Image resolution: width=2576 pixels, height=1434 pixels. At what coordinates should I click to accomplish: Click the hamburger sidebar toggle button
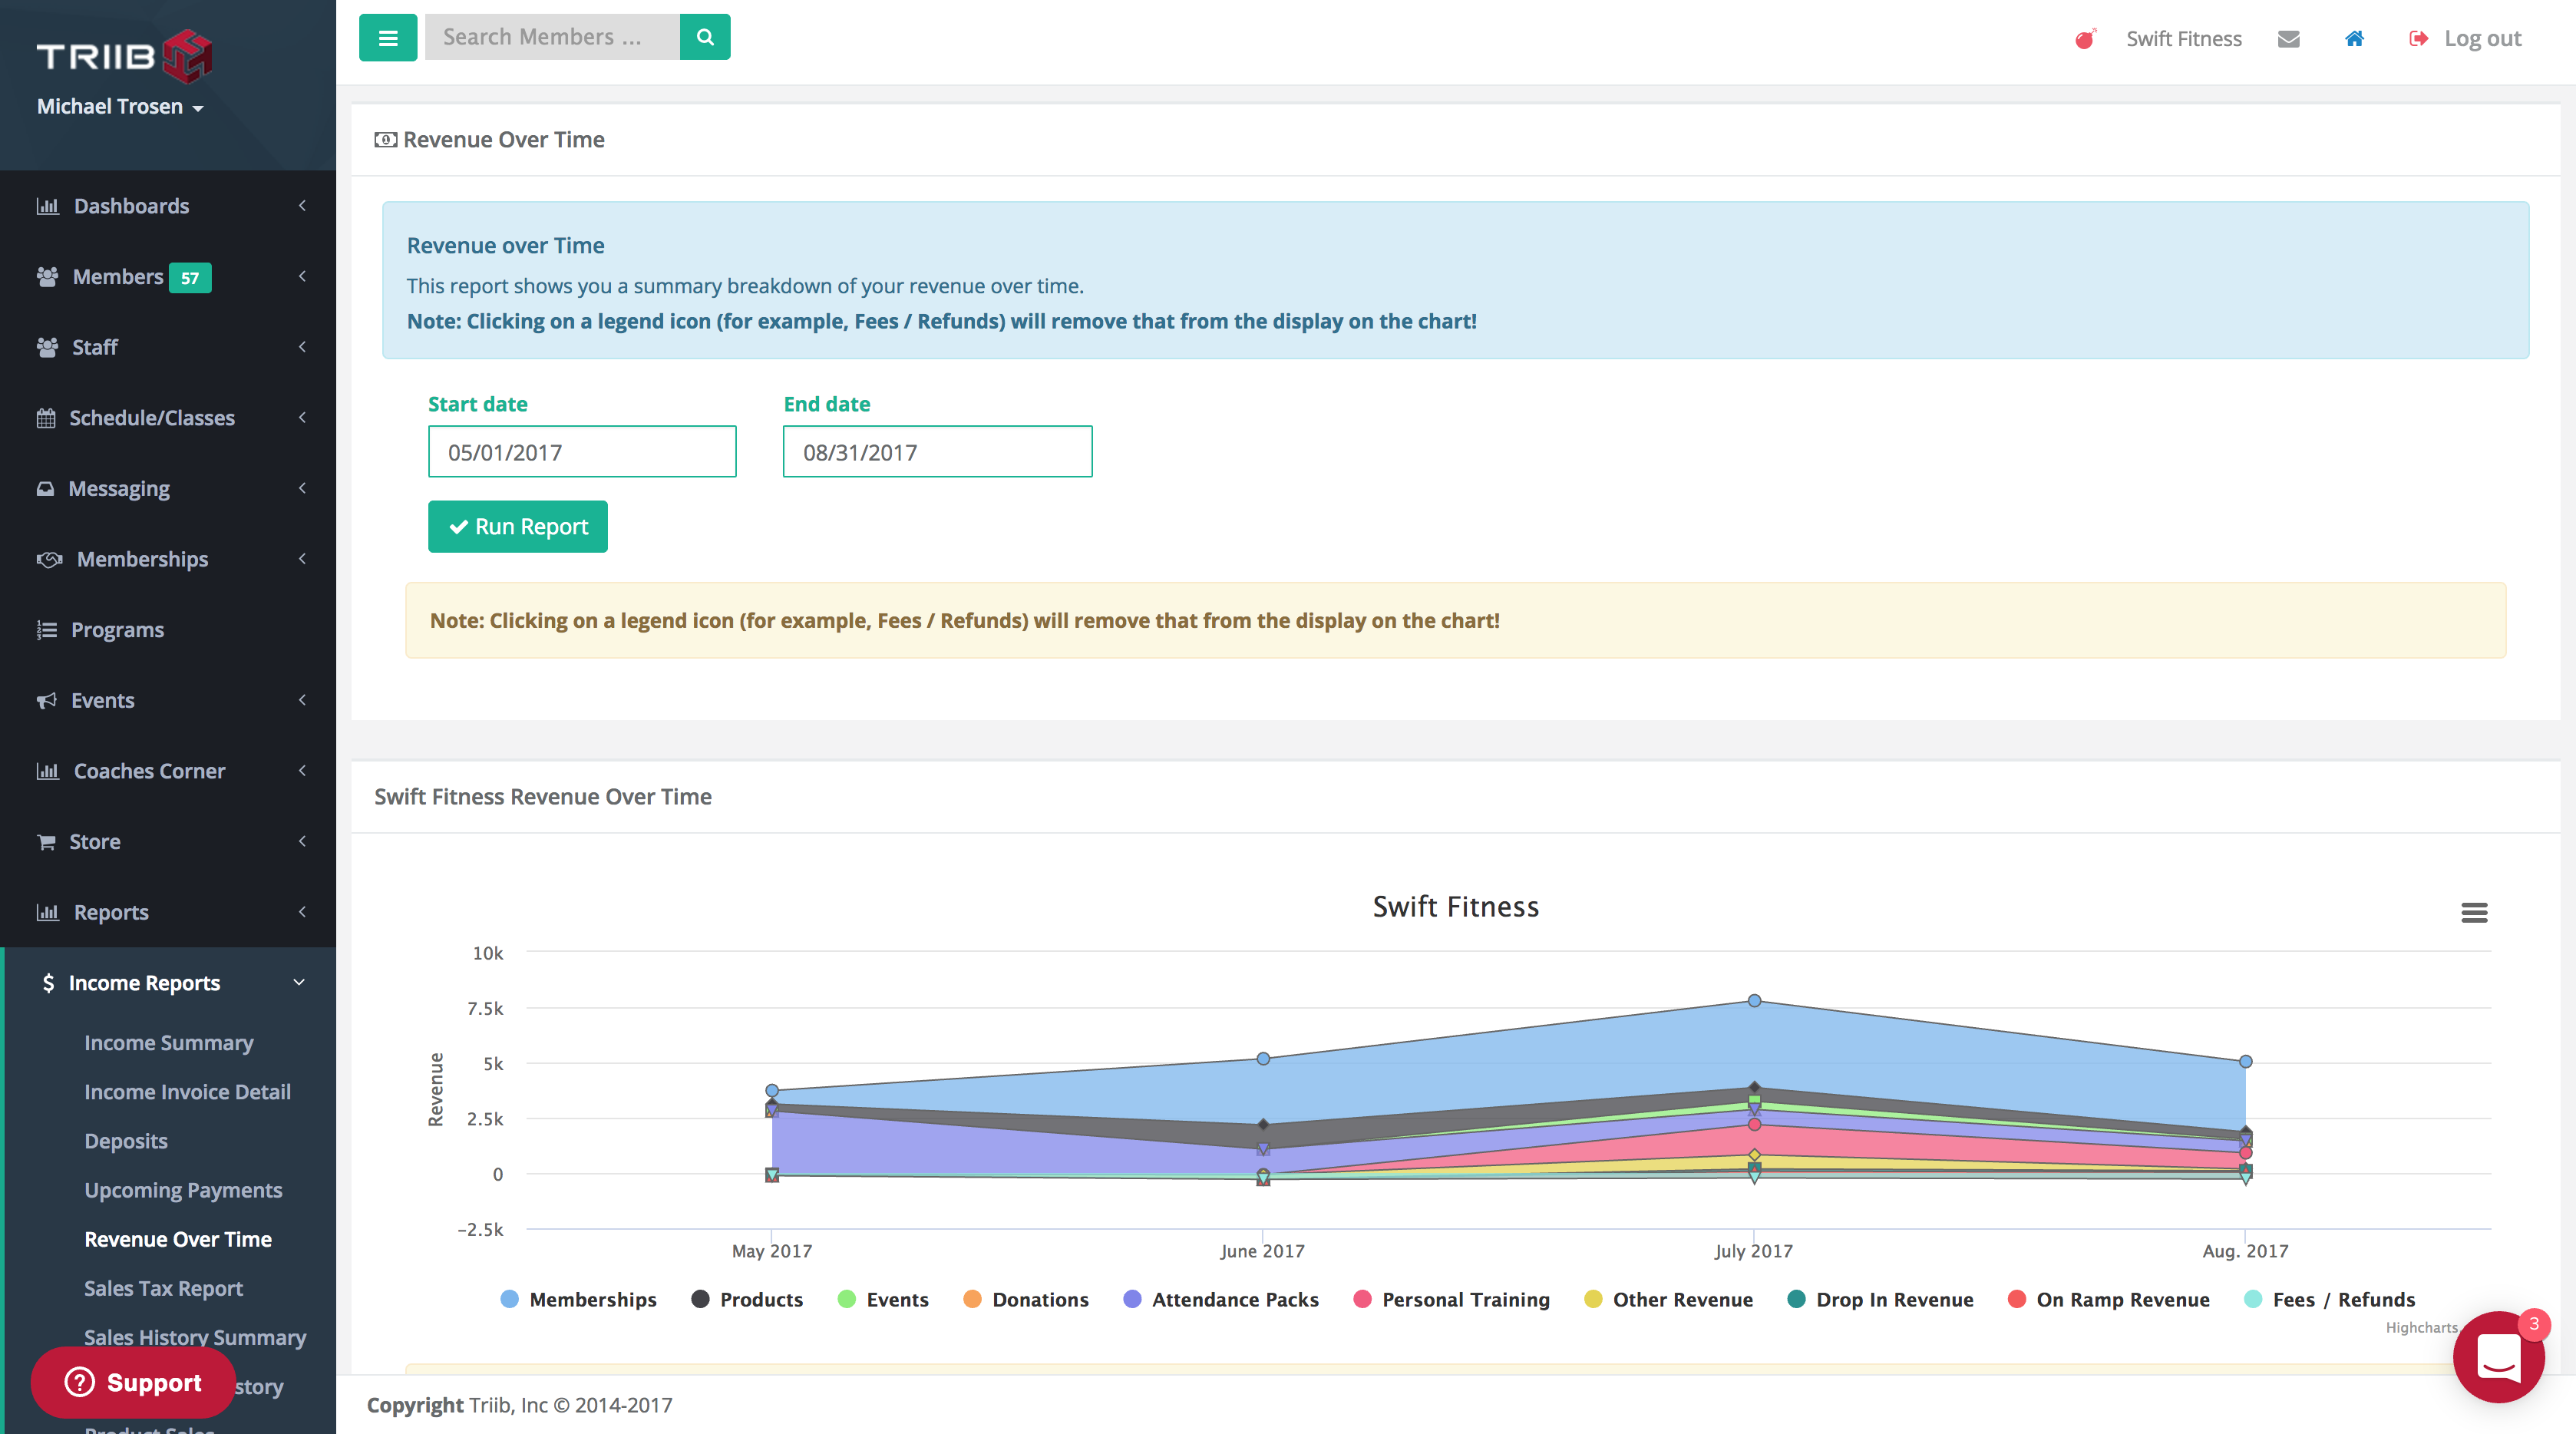[x=388, y=37]
